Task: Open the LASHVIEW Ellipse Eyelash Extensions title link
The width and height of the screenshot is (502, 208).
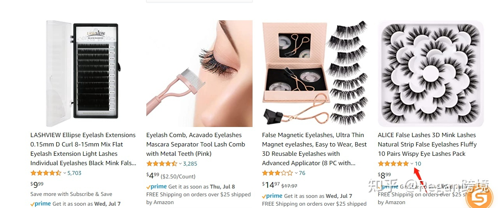Action: coord(83,149)
